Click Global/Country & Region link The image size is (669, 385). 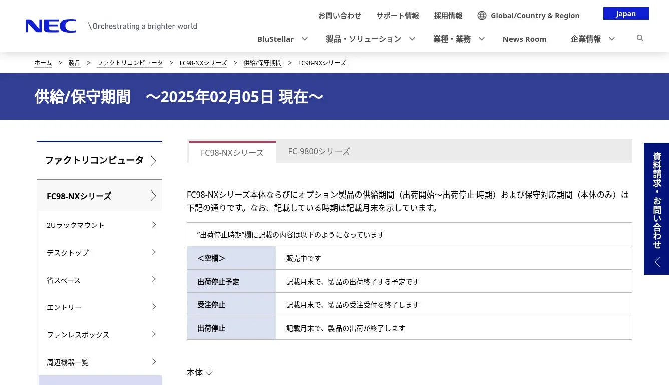tap(535, 16)
